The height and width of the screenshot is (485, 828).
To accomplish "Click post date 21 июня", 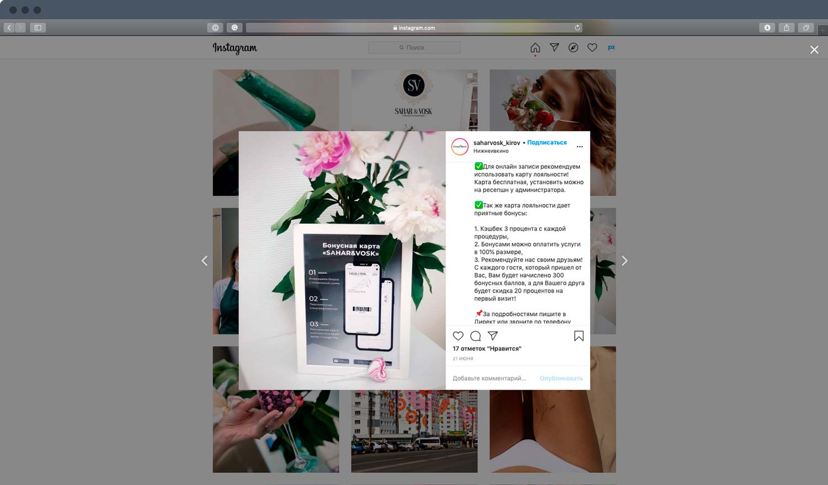I will coord(463,359).
